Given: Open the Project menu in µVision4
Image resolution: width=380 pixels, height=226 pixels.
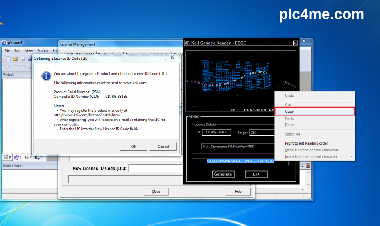Looking at the screenshot, I should [x=43, y=51].
